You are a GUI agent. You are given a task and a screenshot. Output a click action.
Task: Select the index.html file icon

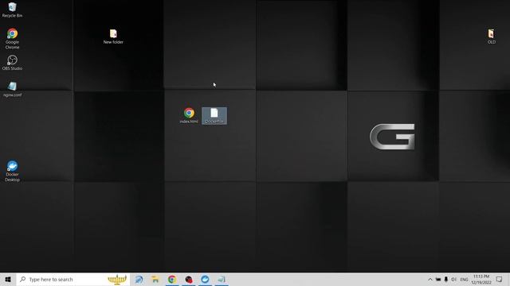(x=189, y=115)
